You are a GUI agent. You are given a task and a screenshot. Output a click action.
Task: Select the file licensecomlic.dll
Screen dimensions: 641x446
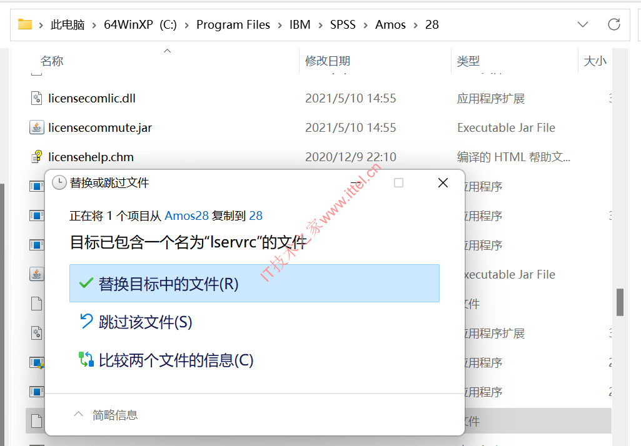(x=91, y=99)
